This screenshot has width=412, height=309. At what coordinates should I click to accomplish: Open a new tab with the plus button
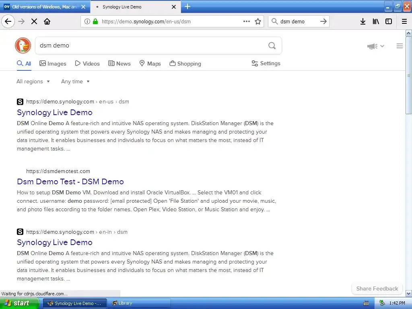pyautogui.click(x=187, y=6)
